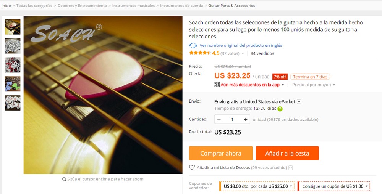Expand the ePacket shipping method dropdown
Screen dimensions: 382x194
click(x=299, y=102)
